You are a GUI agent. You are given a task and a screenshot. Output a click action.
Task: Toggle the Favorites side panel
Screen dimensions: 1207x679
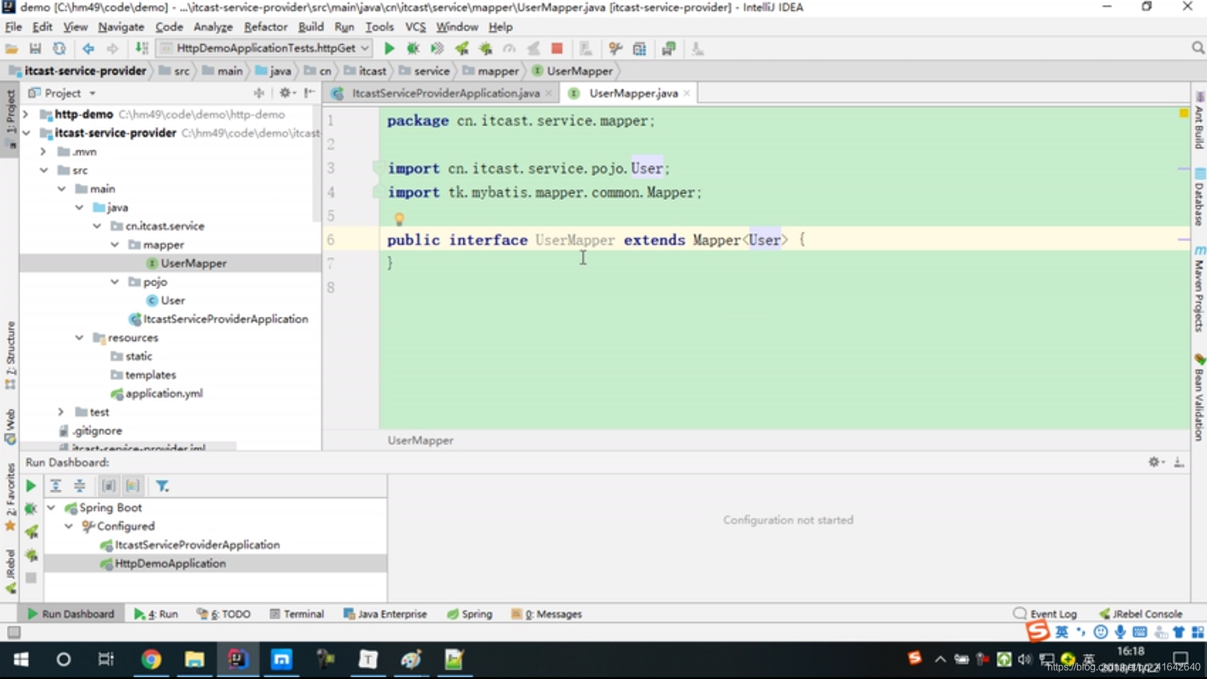point(10,497)
